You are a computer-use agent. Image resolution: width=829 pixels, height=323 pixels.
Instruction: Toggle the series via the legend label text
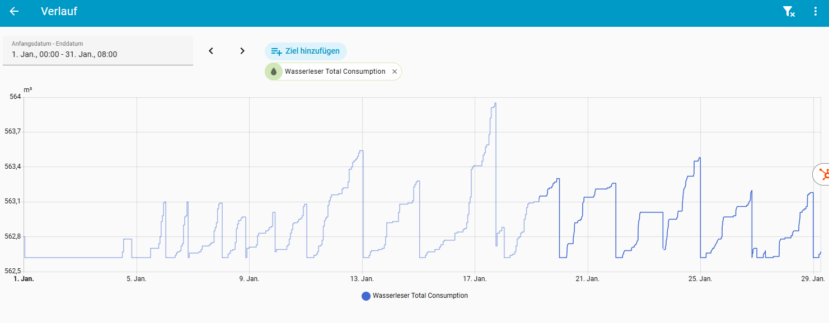[420, 296]
